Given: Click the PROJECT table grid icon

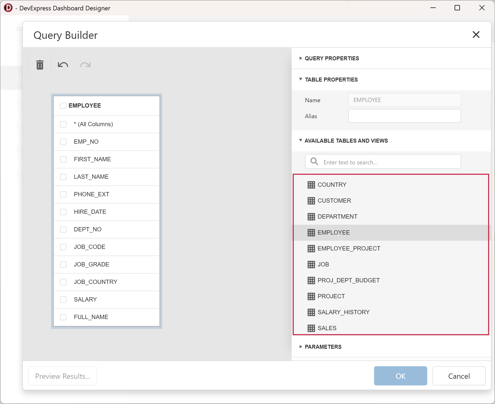Looking at the screenshot, I should click(x=311, y=296).
